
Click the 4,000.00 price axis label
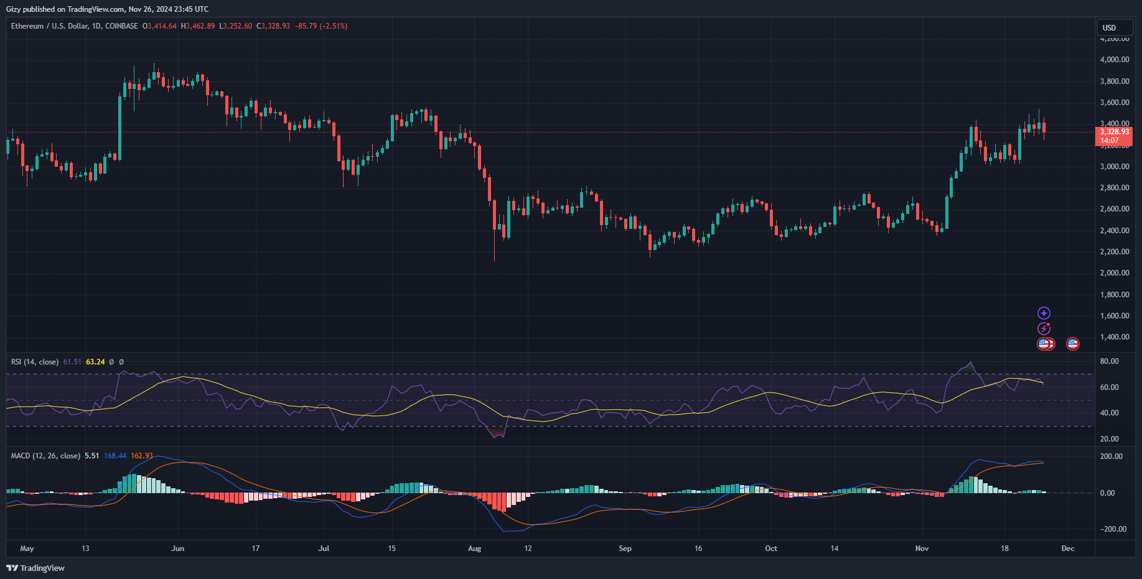pos(1115,60)
